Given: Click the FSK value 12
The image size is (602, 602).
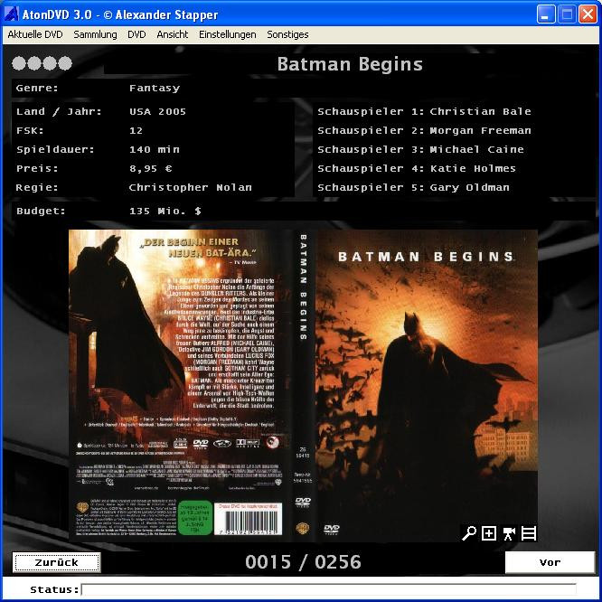Looking at the screenshot, I should pyautogui.click(x=136, y=130).
